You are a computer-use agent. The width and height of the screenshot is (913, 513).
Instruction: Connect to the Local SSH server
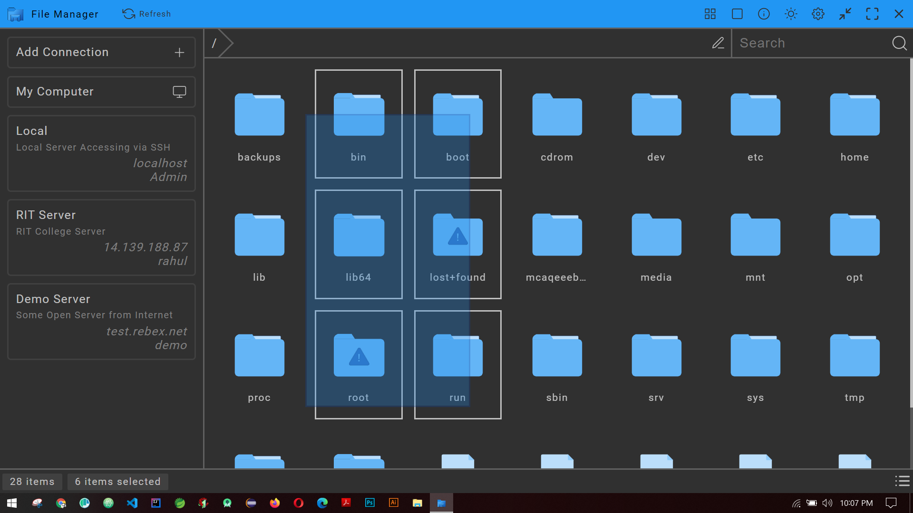coord(101,153)
